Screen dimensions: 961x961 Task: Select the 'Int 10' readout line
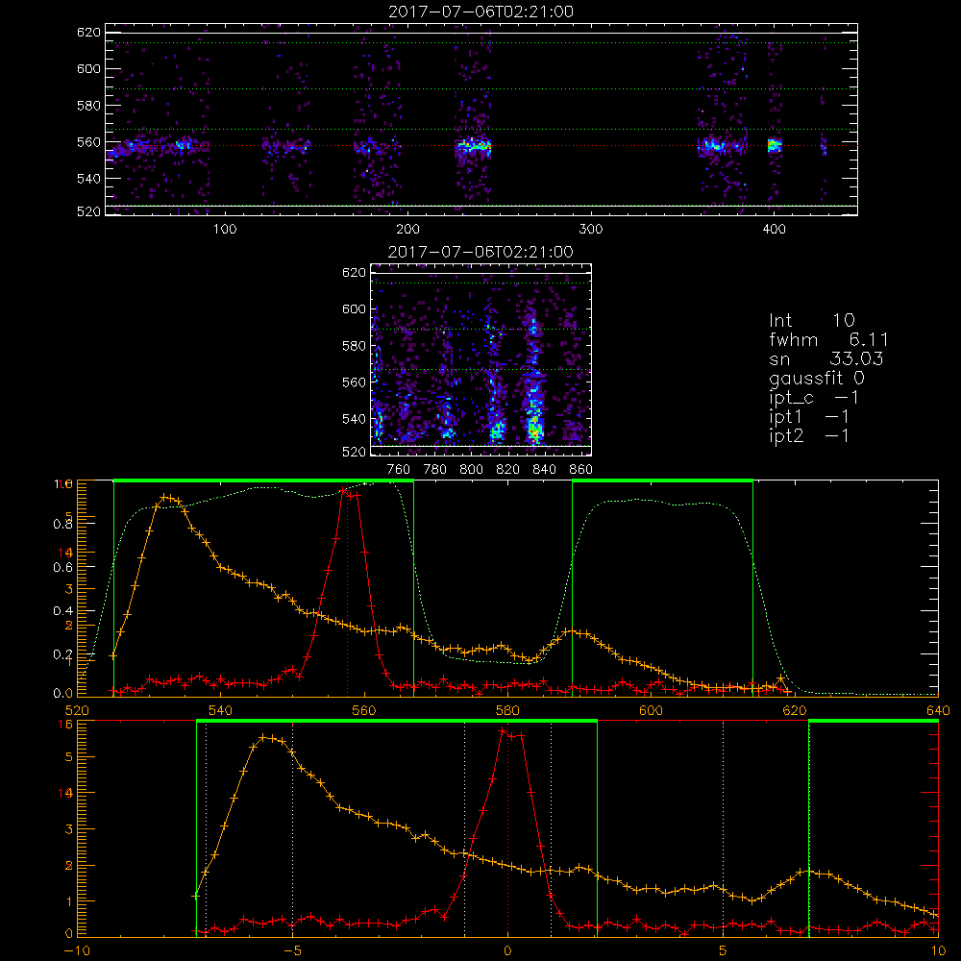(x=811, y=320)
